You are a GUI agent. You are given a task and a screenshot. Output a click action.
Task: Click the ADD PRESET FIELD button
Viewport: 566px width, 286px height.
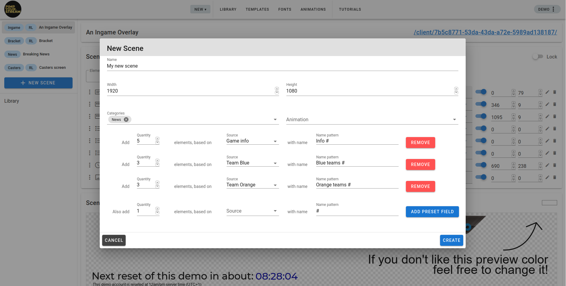click(x=432, y=212)
